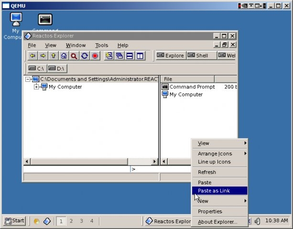293x229 pixels.
Task: Click the 10:38 AM taskbar clock
Action: tap(276, 220)
